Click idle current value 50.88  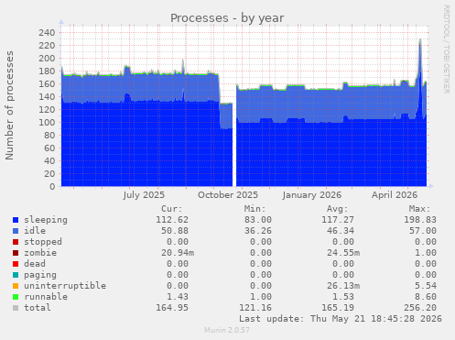pyautogui.click(x=175, y=231)
